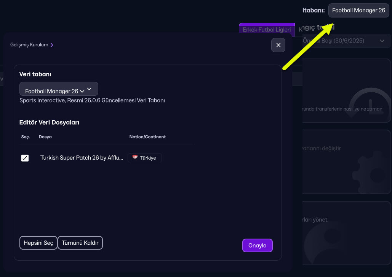The height and width of the screenshot is (277, 392).
Task: Close the database dialog with the X button
Action: pos(278,45)
